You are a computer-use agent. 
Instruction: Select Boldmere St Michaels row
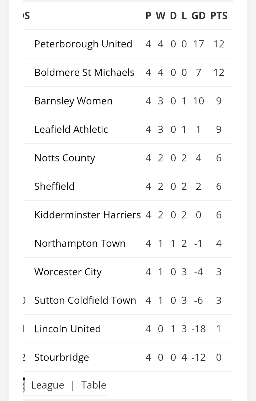click(84, 72)
